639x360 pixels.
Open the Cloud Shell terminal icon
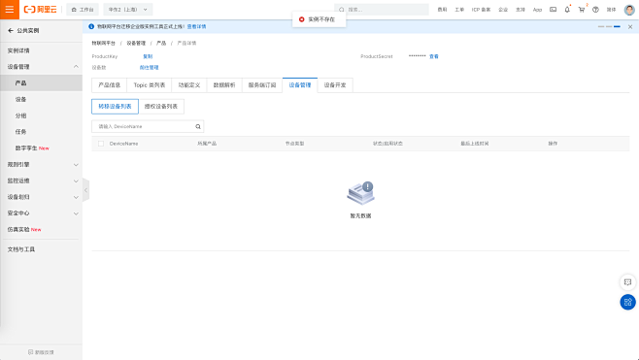pos(553,10)
